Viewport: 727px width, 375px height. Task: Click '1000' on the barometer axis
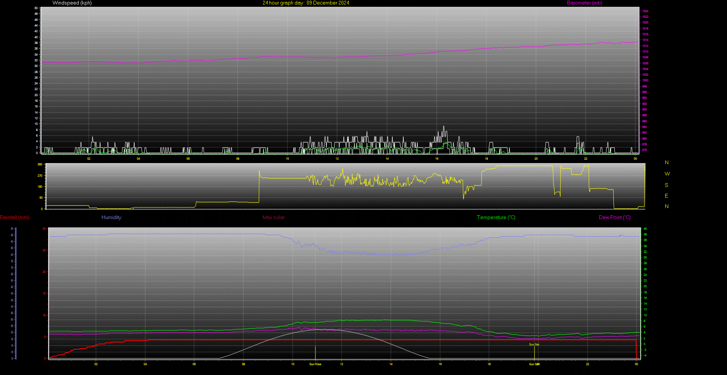click(645, 81)
